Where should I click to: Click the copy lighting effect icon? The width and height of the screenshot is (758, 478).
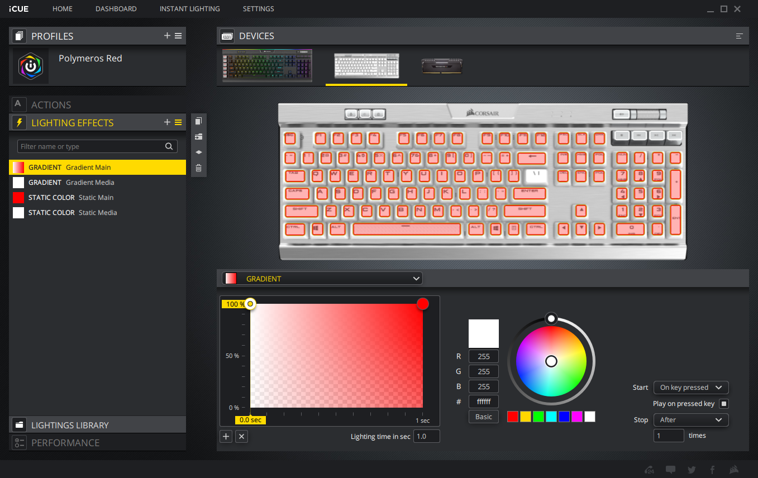click(x=199, y=121)
